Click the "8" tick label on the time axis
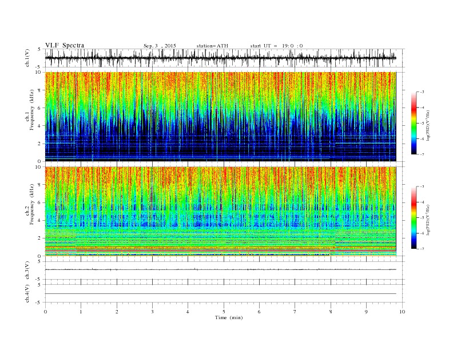453x350 pixels. tap(331, 312)
